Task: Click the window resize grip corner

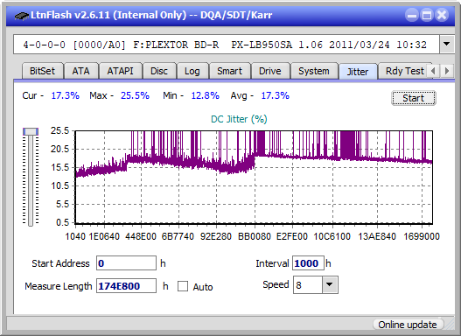Action: click(x=451, y=325)
